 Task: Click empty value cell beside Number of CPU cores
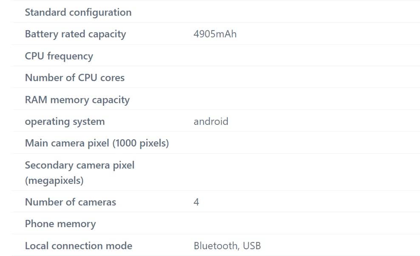click(305, 77)
